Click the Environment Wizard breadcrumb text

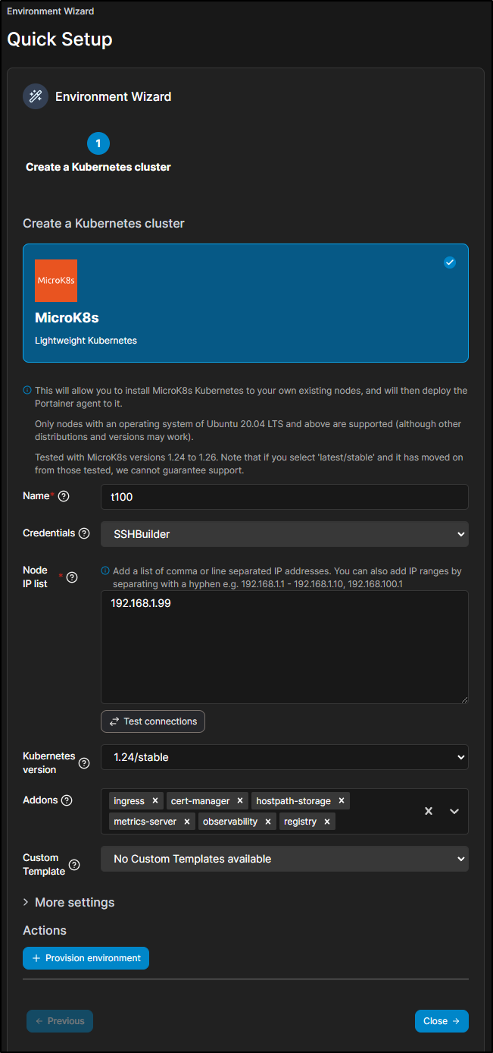(51, 11)
